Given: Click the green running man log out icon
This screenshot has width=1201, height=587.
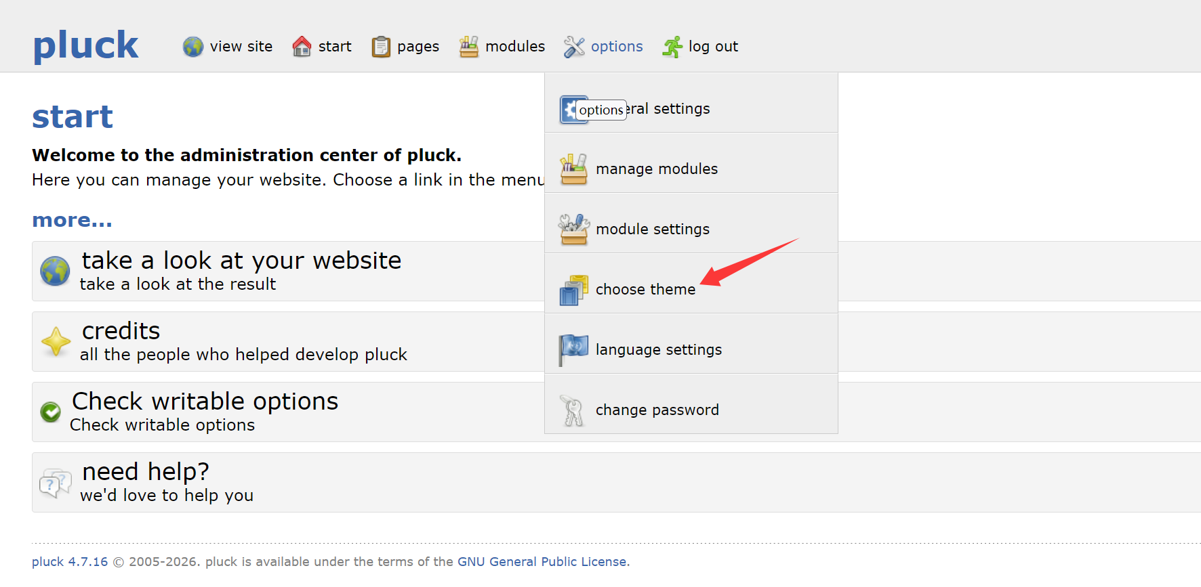Looking at the screenshot, I should tap(672, 47).
